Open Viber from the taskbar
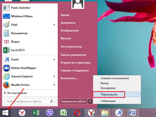The height and width of the screenshot is (117, 156). click(50, 113)
